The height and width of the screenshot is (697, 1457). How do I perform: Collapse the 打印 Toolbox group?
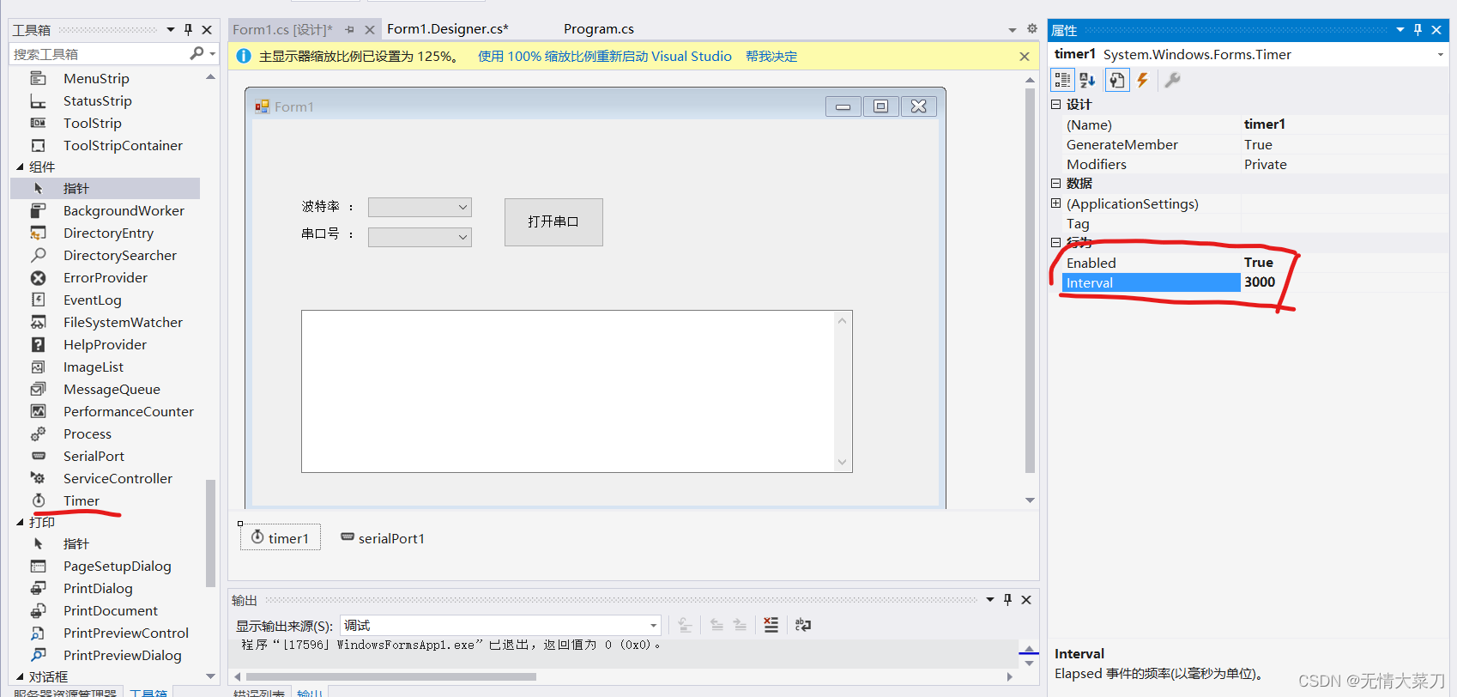20,522
